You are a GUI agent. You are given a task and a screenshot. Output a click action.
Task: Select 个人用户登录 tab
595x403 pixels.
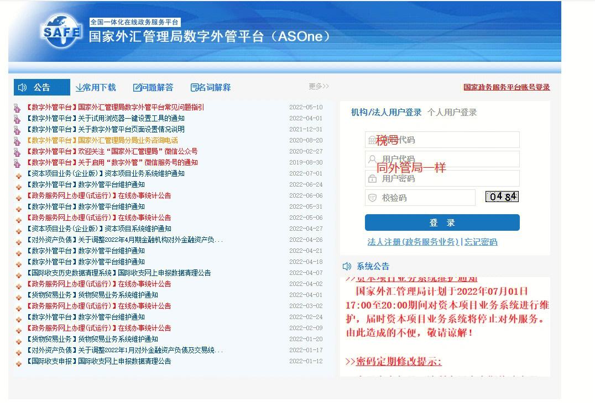pos(452,112)
